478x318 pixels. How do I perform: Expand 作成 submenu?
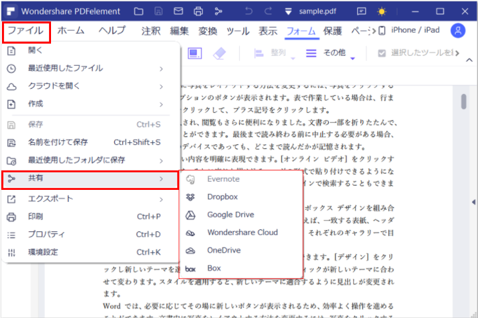pos(90,104)
